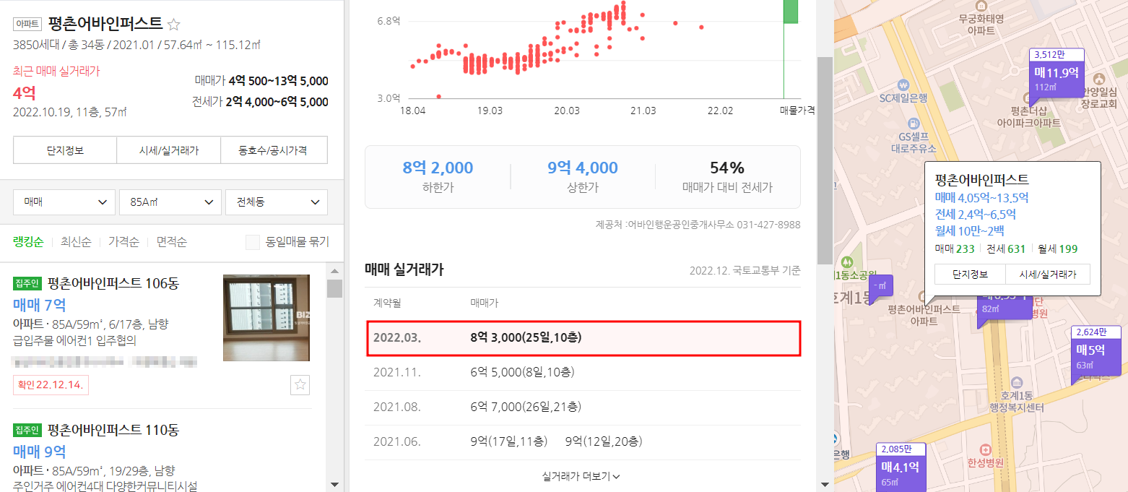Click 단지정보 button in map popup
1128x492 pixels.
(969, 275)
